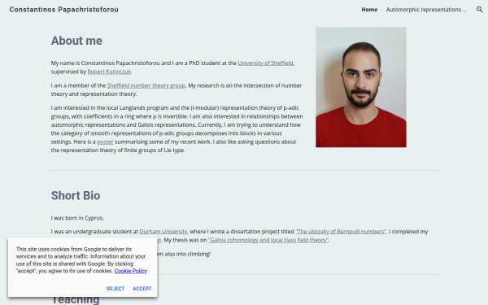The height and width of the screenshot is (305, 488).
Task: Follow the Durham University link
Action: [x=163, y=232]
